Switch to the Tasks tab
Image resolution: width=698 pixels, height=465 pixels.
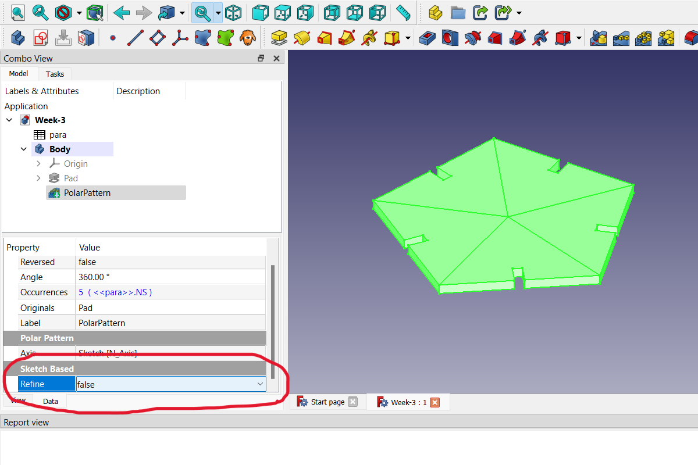coord(55,74)
